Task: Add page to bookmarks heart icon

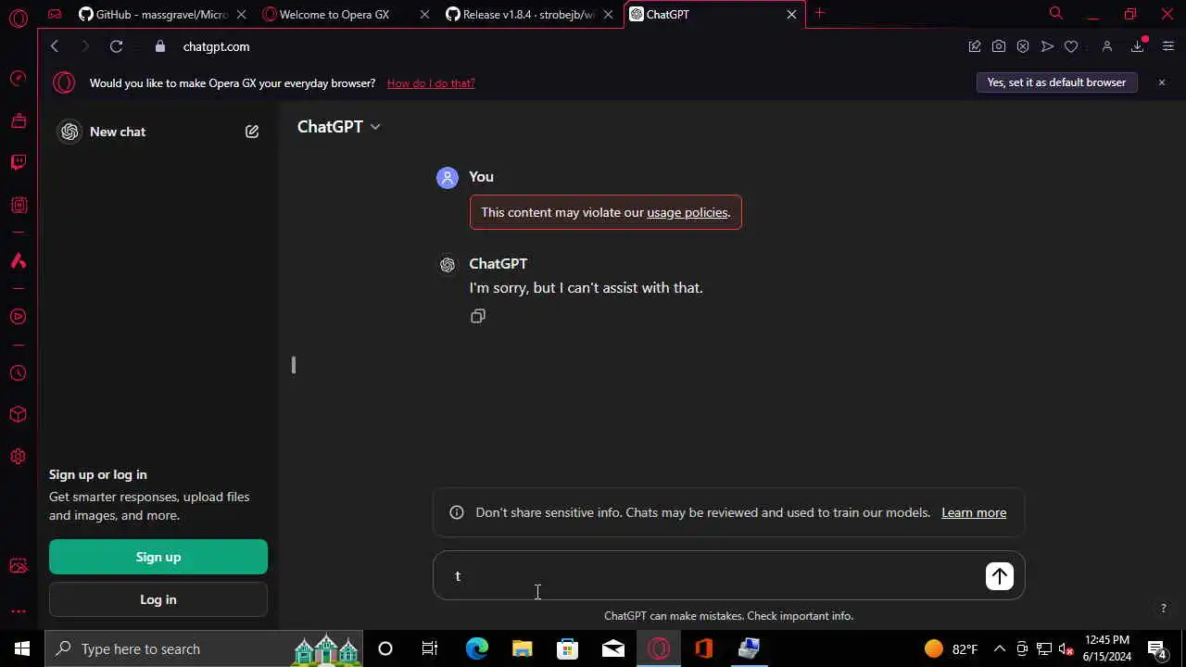Action: pos(1071,46)
